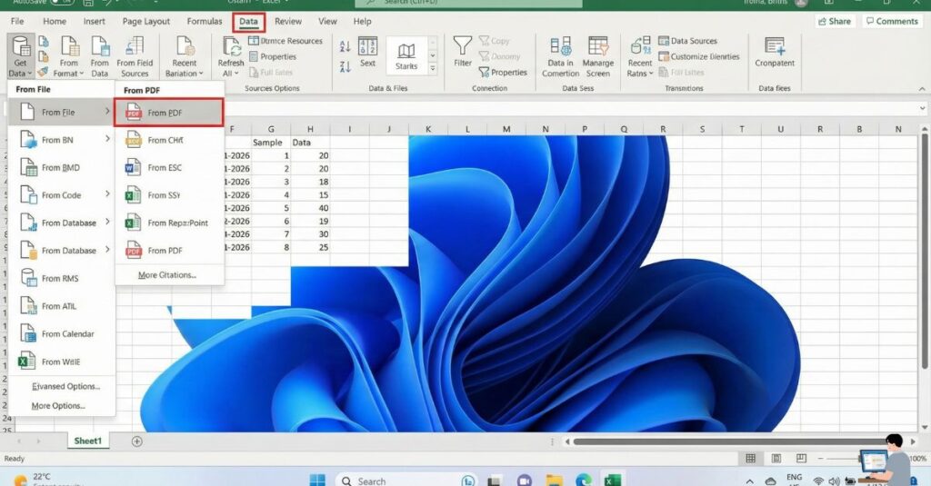Switch to the Page Layout tab

145,21
